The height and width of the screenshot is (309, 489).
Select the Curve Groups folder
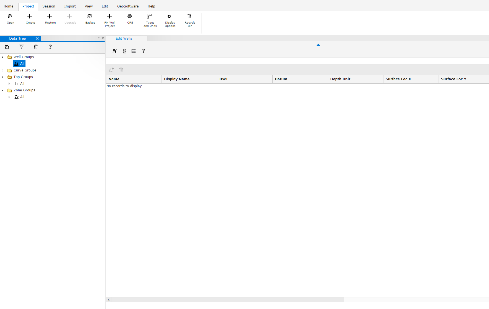pos(22,70)
